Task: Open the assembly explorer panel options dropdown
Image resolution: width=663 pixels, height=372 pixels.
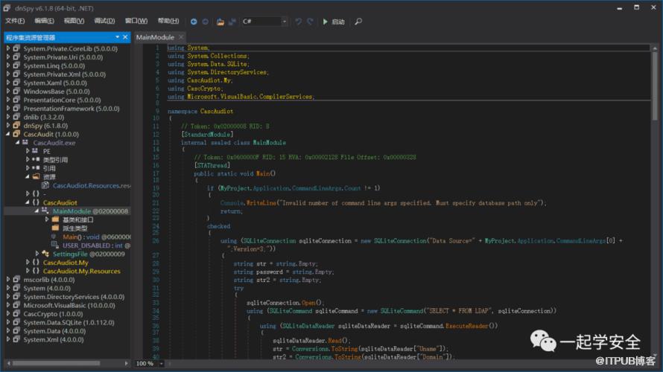Action: 117,37
